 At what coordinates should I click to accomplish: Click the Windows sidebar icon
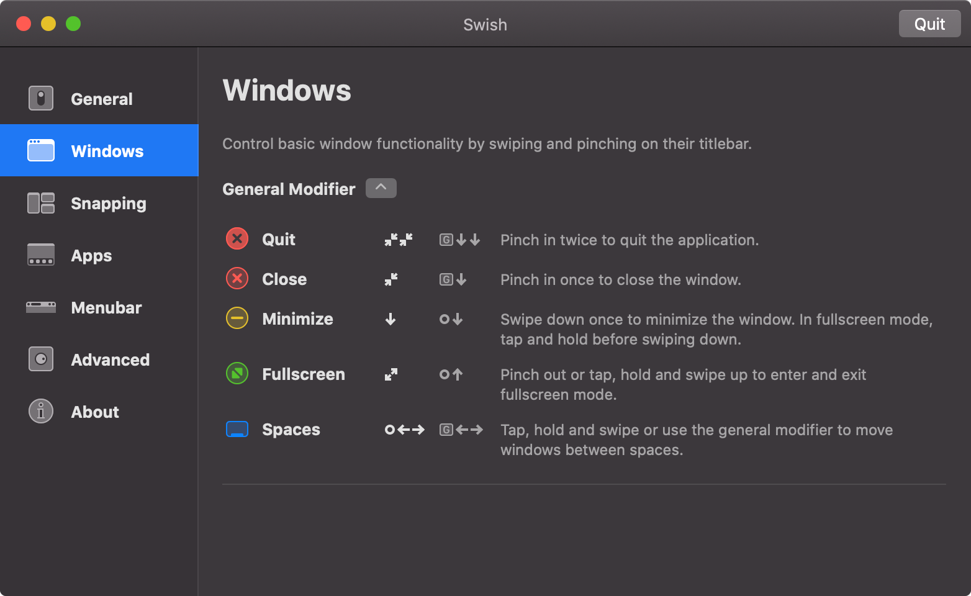tap(41, 150)
